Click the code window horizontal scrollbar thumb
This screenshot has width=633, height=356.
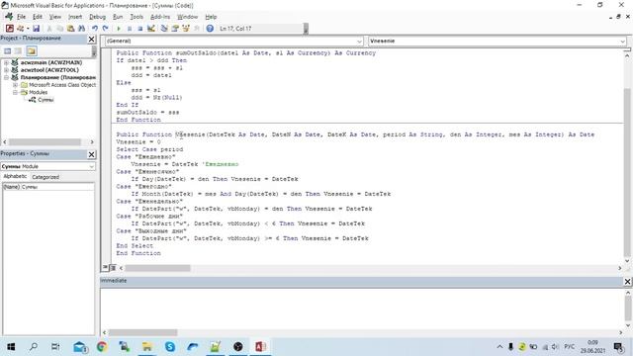(158, 268)
